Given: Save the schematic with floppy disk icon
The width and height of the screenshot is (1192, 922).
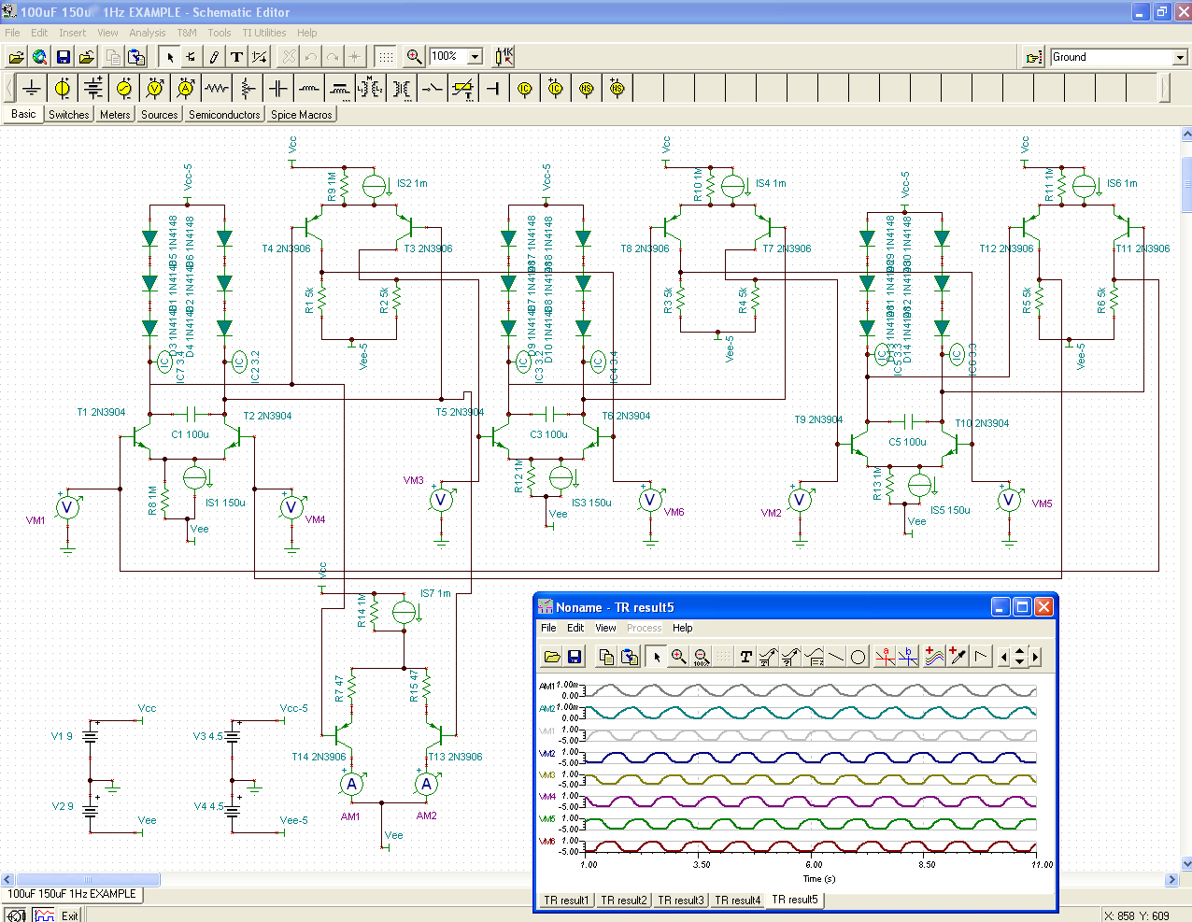Looking at the screenshot, I should pyautogui.click(x=63, y=57).
